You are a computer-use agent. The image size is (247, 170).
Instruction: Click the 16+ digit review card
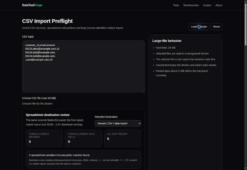click(122, 138)
